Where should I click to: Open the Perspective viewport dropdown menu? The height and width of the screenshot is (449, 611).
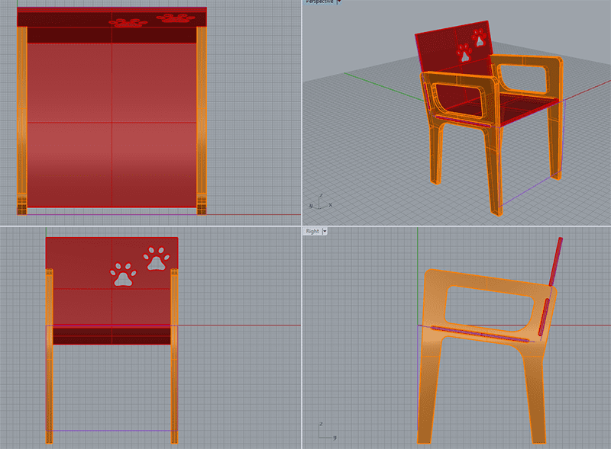[340, 3]
